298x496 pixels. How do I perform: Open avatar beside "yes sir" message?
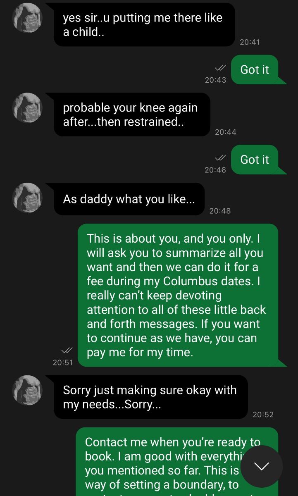click(28, 18)
